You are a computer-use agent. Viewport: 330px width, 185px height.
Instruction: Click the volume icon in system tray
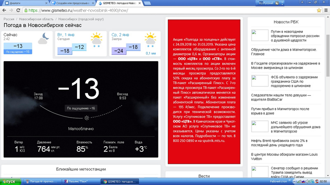(308, 181)
